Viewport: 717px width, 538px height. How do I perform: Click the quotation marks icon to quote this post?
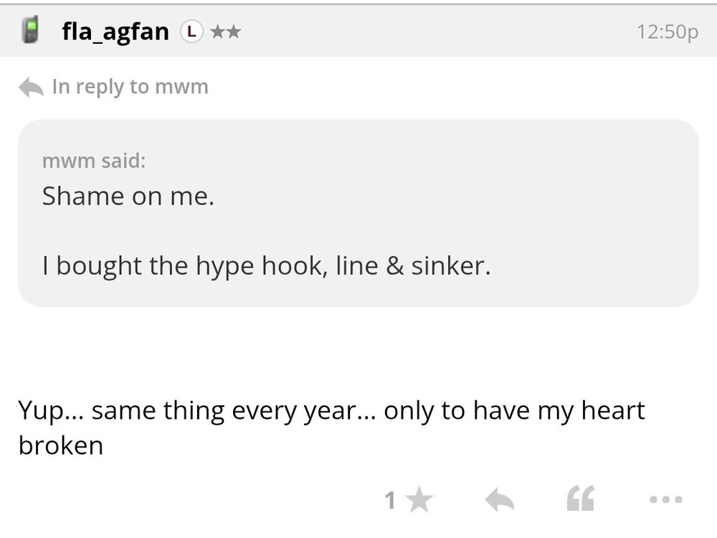click(x=581, y=499)
